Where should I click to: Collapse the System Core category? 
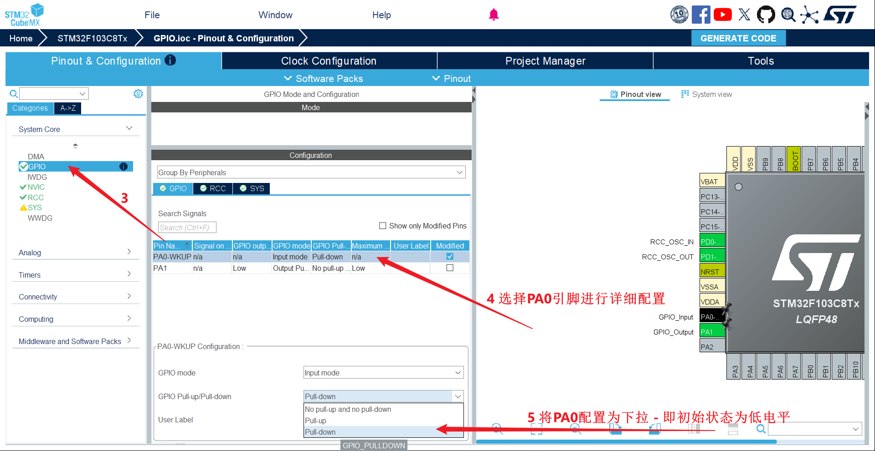75,129
